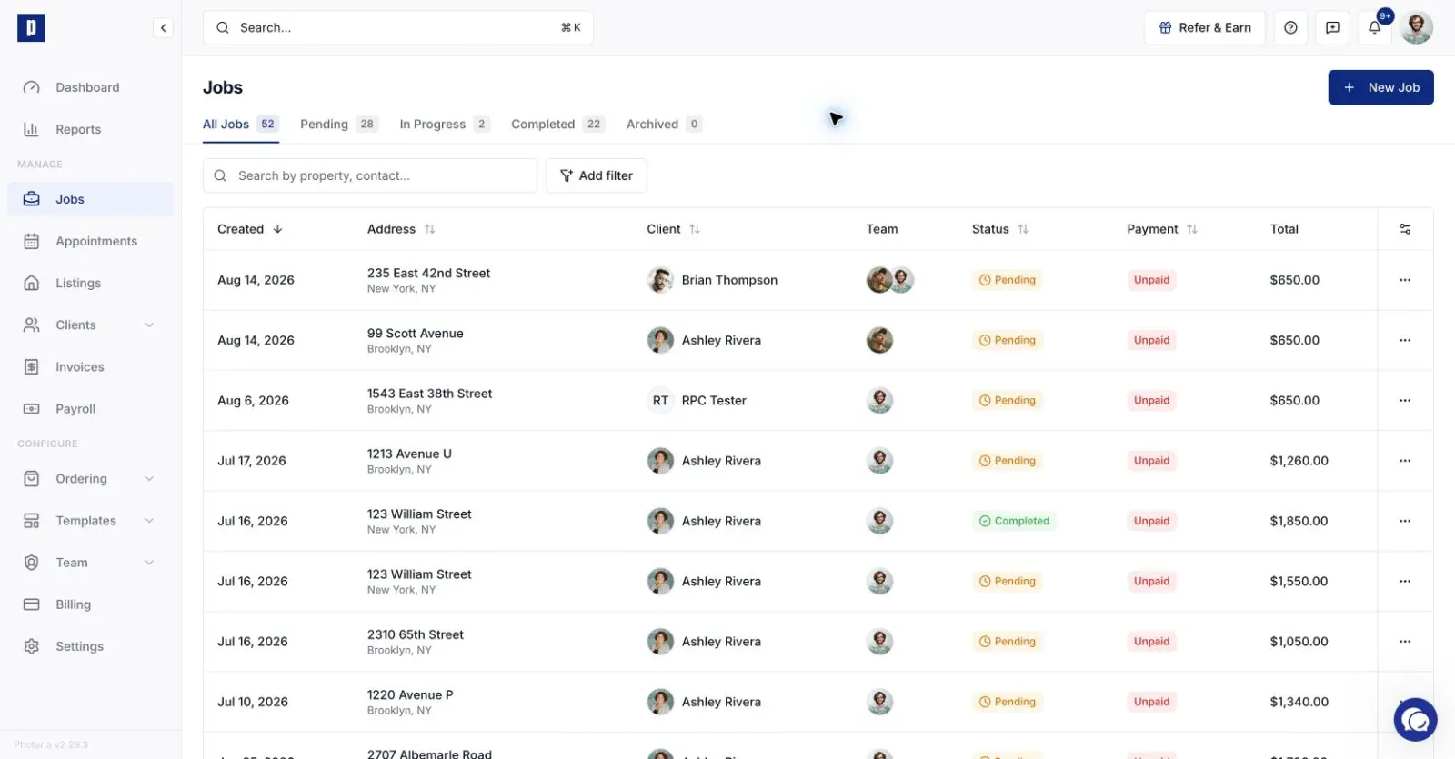Switch to the Archived tab
Image resolution: width=1455 pixels, height=759 pixels.
(664, 125)
